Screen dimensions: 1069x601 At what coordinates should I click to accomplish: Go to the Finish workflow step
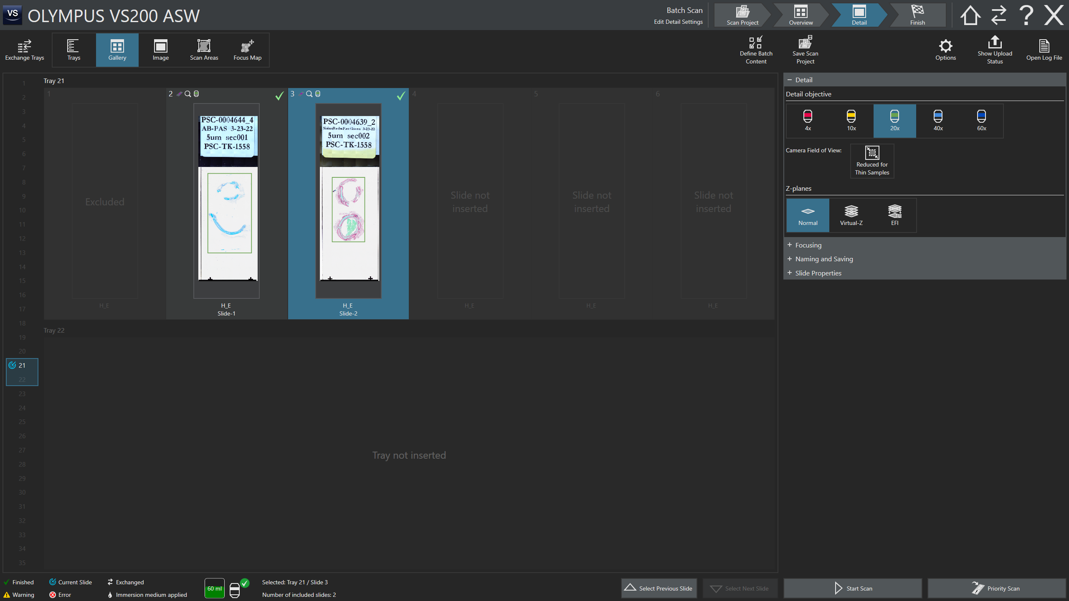(917, 15)
